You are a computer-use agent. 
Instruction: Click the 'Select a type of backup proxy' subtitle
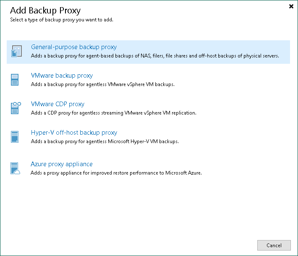61,20
